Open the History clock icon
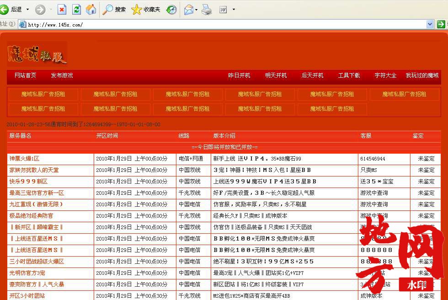The width and height of the screenshot is (448, 300). tap(171, 10)
